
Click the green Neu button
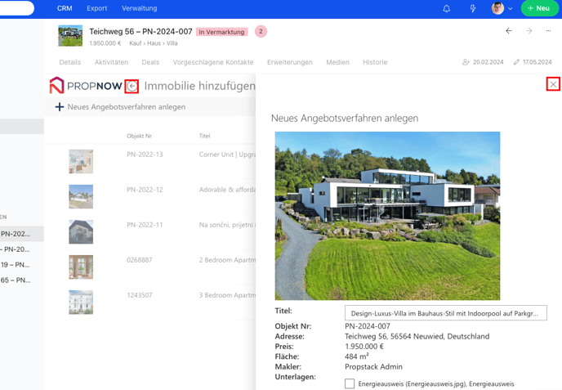[539, 9]
